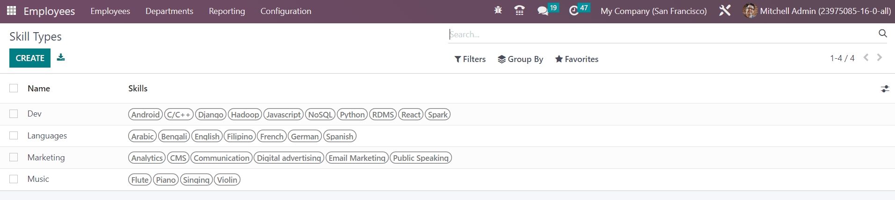Click the search magnifier icon
This screenshot has height=200, width=895.
[882, 34]
